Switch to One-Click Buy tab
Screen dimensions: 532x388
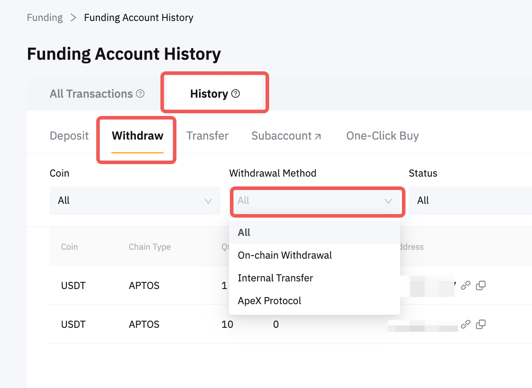coord(382,136)
